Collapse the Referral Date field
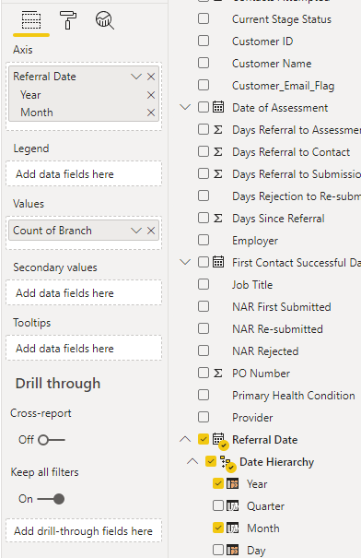361x558 pixels. 185,439
